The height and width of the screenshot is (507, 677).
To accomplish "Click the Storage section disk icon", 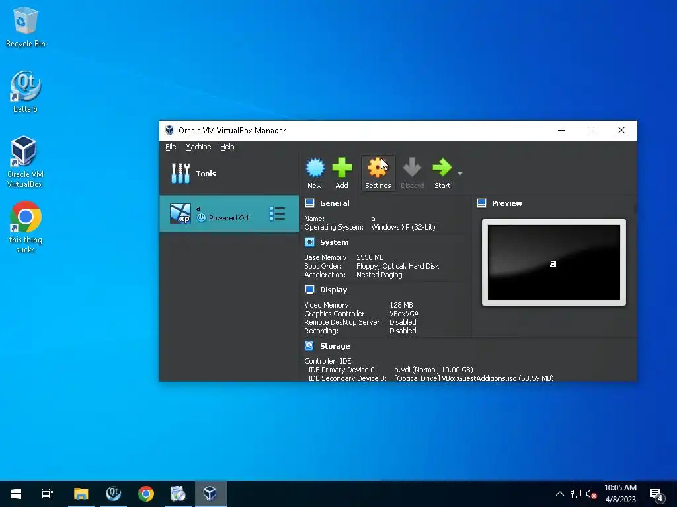I will pyautogui.click(x=309, y=345).
